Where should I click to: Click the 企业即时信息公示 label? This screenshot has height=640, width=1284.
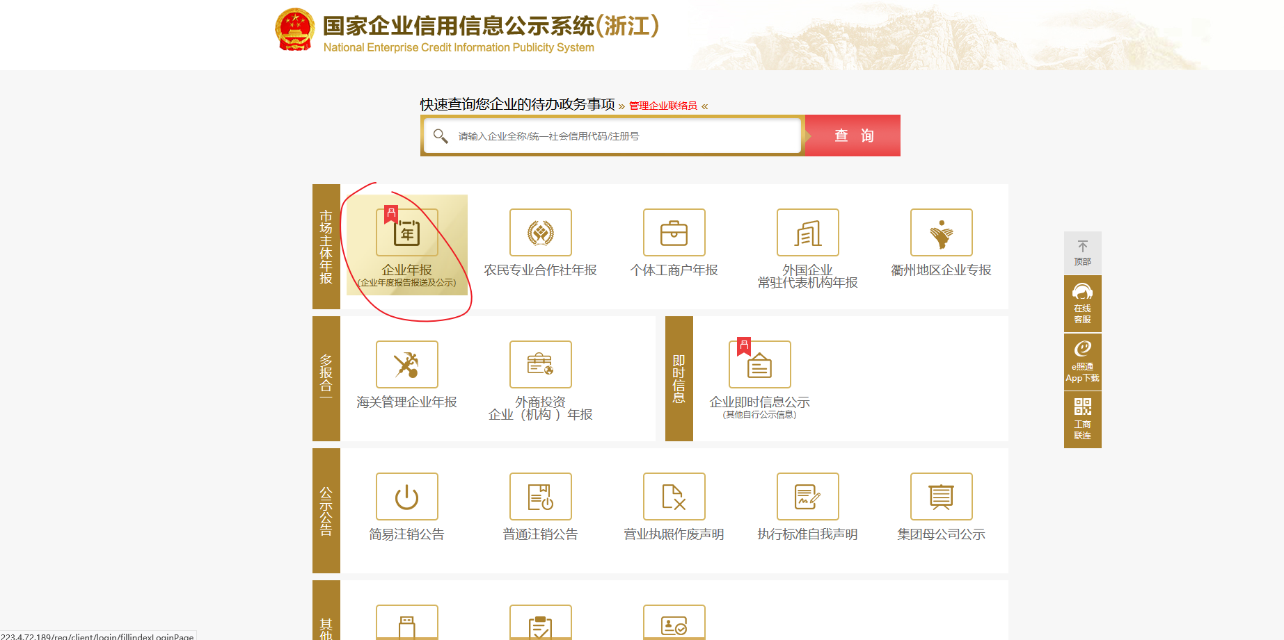pos(760,402)
